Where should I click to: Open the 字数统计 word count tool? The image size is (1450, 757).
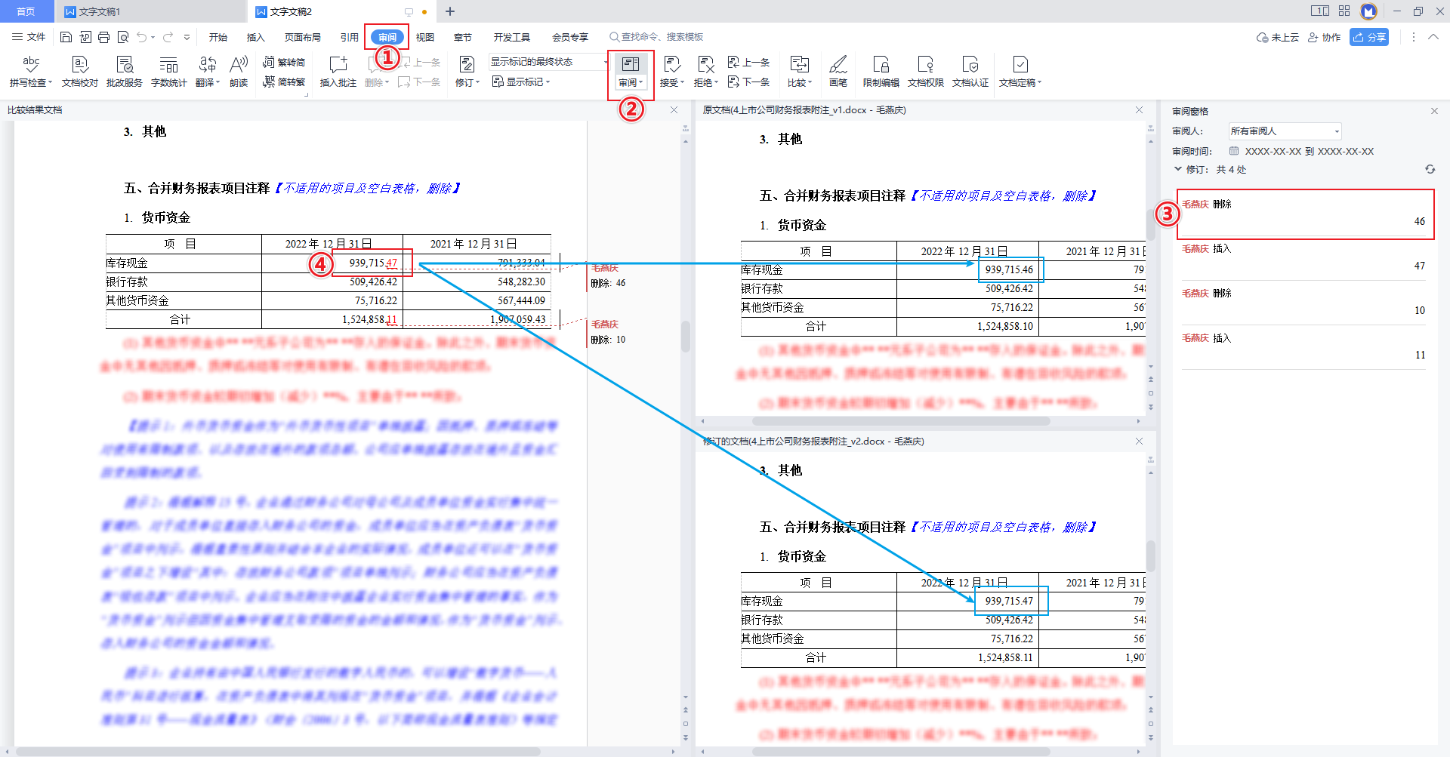(x=168, y=71)
